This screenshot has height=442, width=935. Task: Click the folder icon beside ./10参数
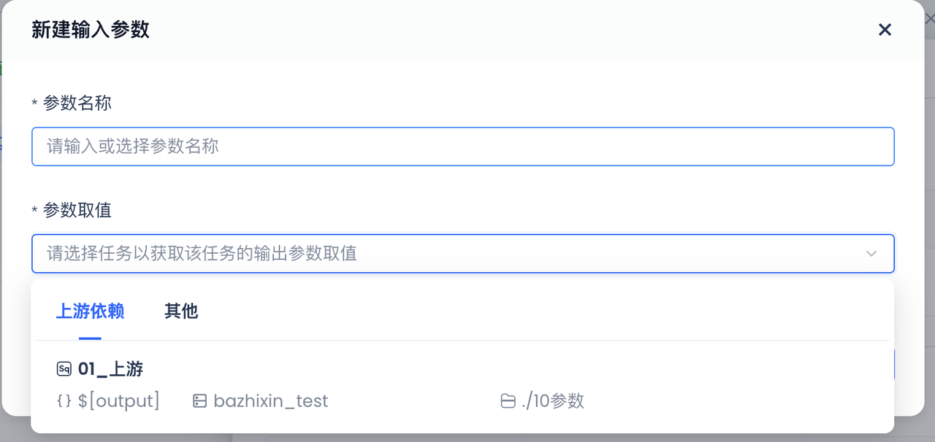(508, 400)
